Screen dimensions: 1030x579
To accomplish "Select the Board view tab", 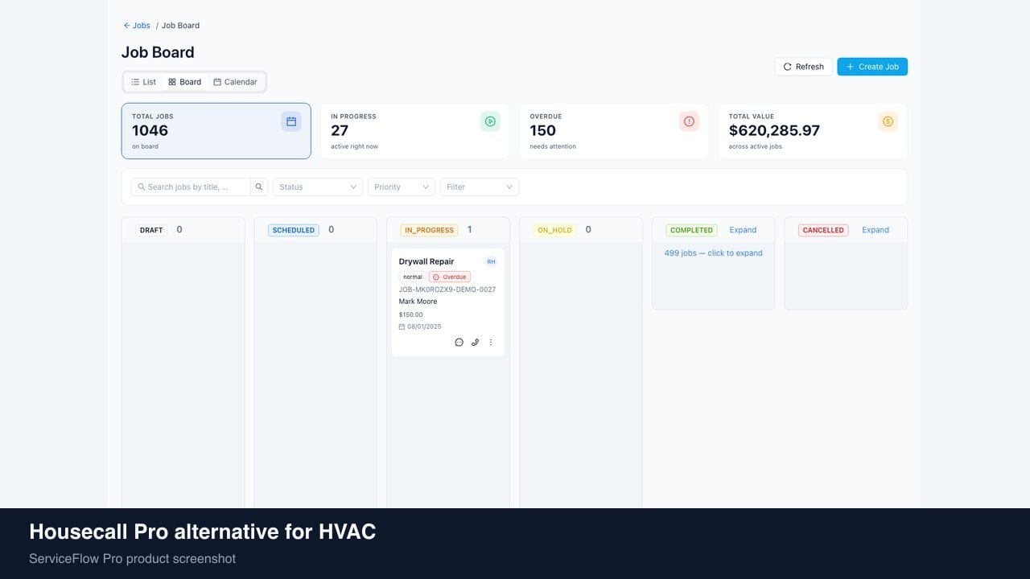I will click(184, 82).
